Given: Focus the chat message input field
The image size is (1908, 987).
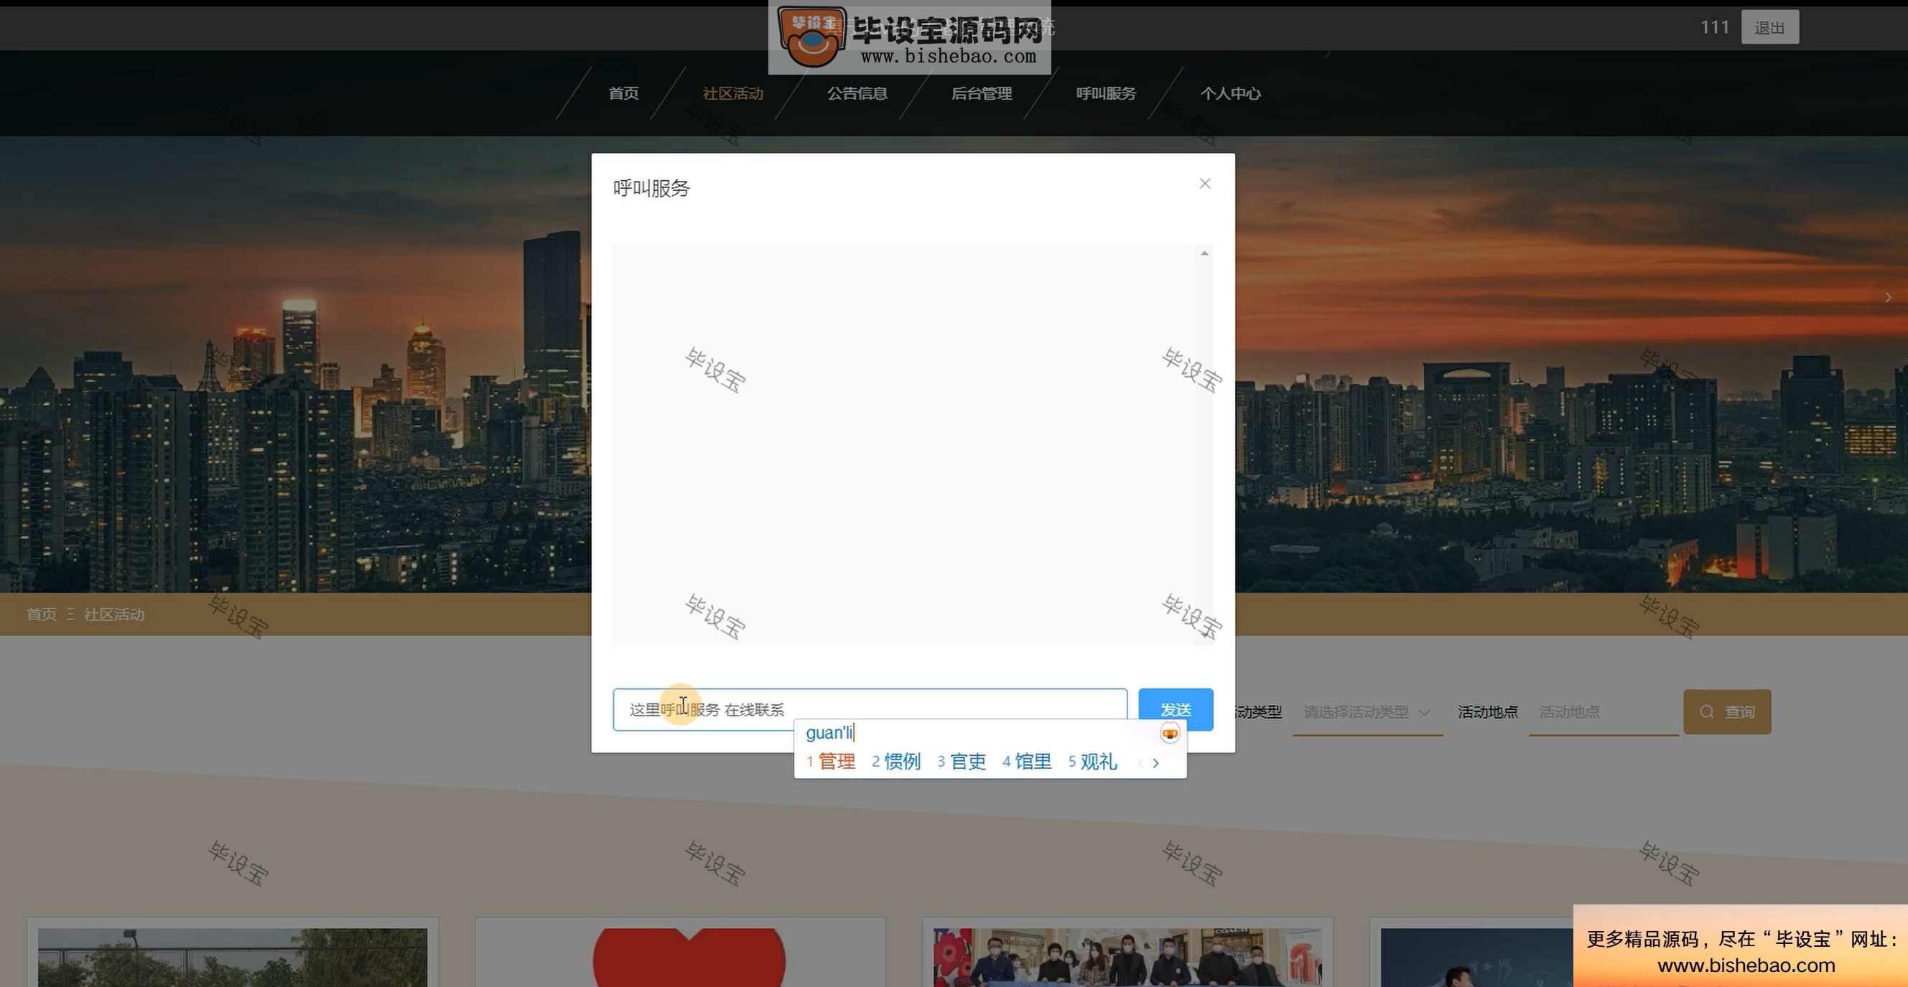Looking at the screenshot, I should click(870, 709).
